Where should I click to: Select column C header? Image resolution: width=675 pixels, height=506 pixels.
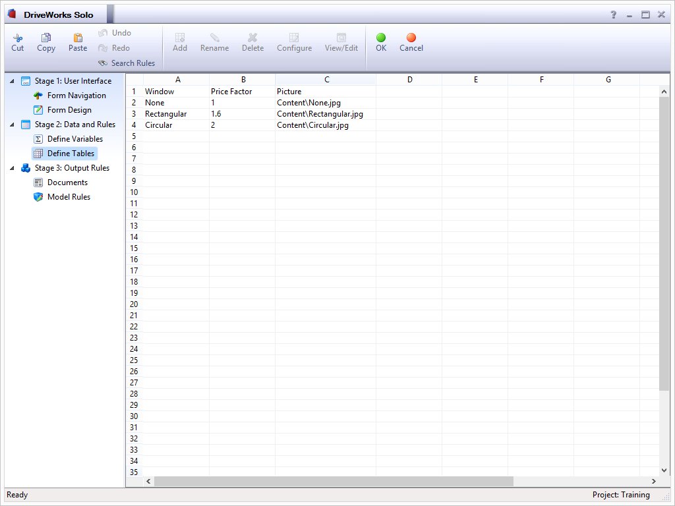326,80
